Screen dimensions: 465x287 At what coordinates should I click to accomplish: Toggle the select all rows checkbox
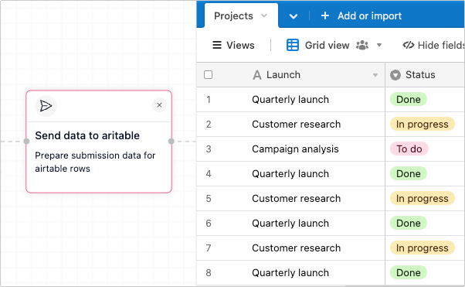pyautogui.click(x=209, y=74)
